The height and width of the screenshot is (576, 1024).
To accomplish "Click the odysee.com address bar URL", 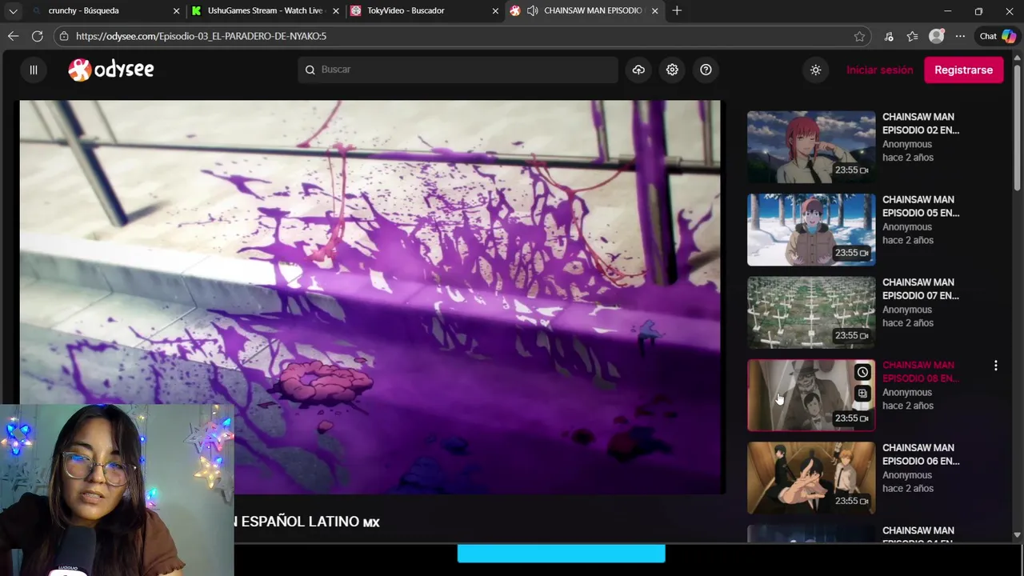I will pos(201,36).
